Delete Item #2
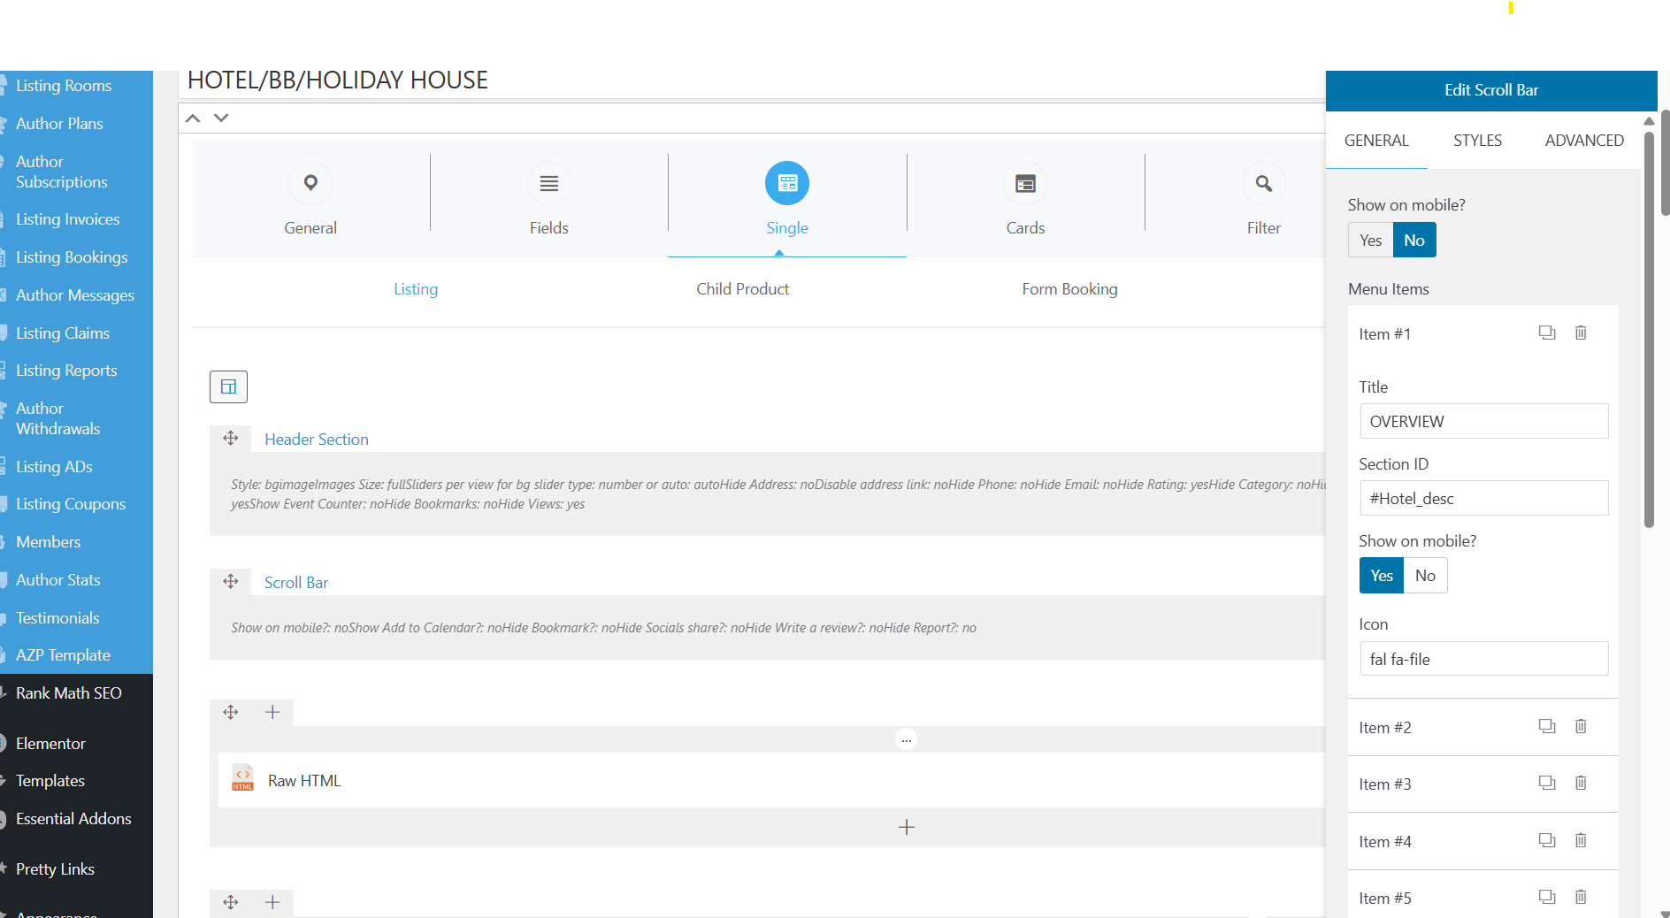 (1581, 726)
